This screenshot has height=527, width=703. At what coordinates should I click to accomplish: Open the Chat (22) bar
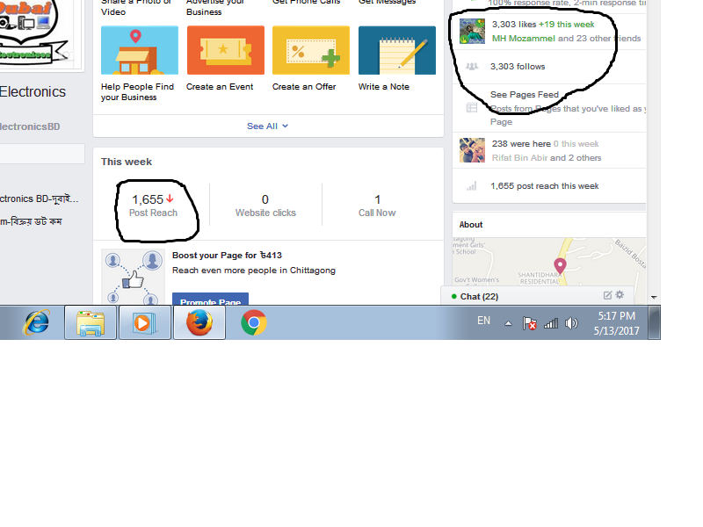point(538,297)
